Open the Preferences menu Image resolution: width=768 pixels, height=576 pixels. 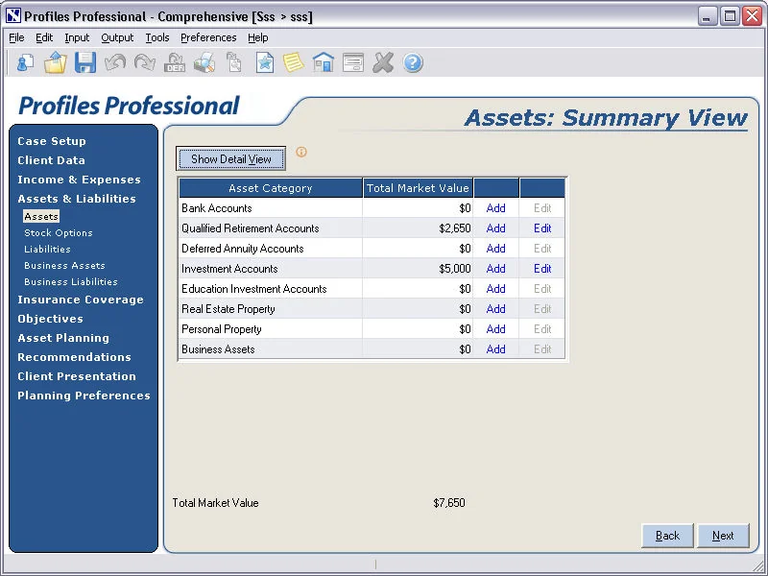[x=208, y=37]
